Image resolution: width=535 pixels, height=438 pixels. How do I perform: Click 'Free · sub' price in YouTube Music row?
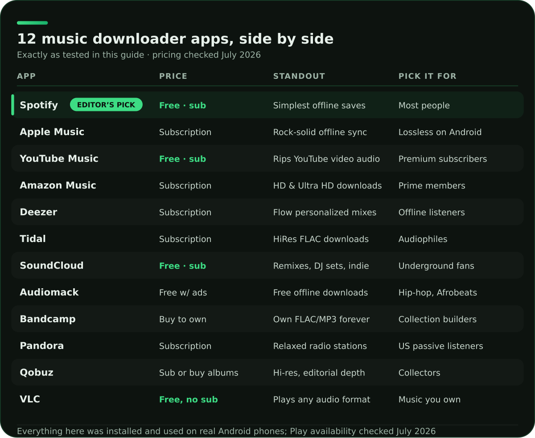point(182,159)
